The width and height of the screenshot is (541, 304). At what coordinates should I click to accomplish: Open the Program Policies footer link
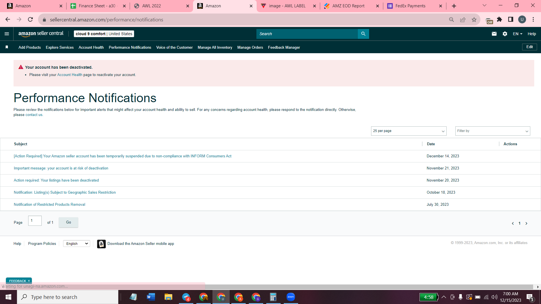42,244
